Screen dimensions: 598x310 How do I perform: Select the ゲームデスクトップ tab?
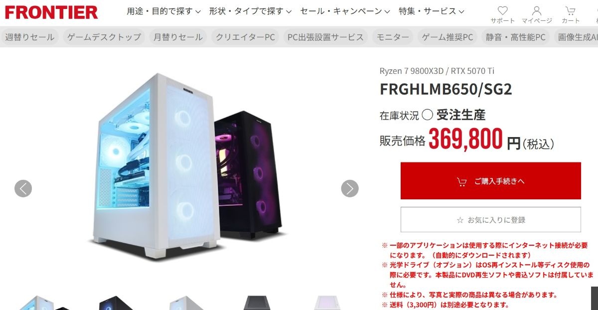[104, 37]
